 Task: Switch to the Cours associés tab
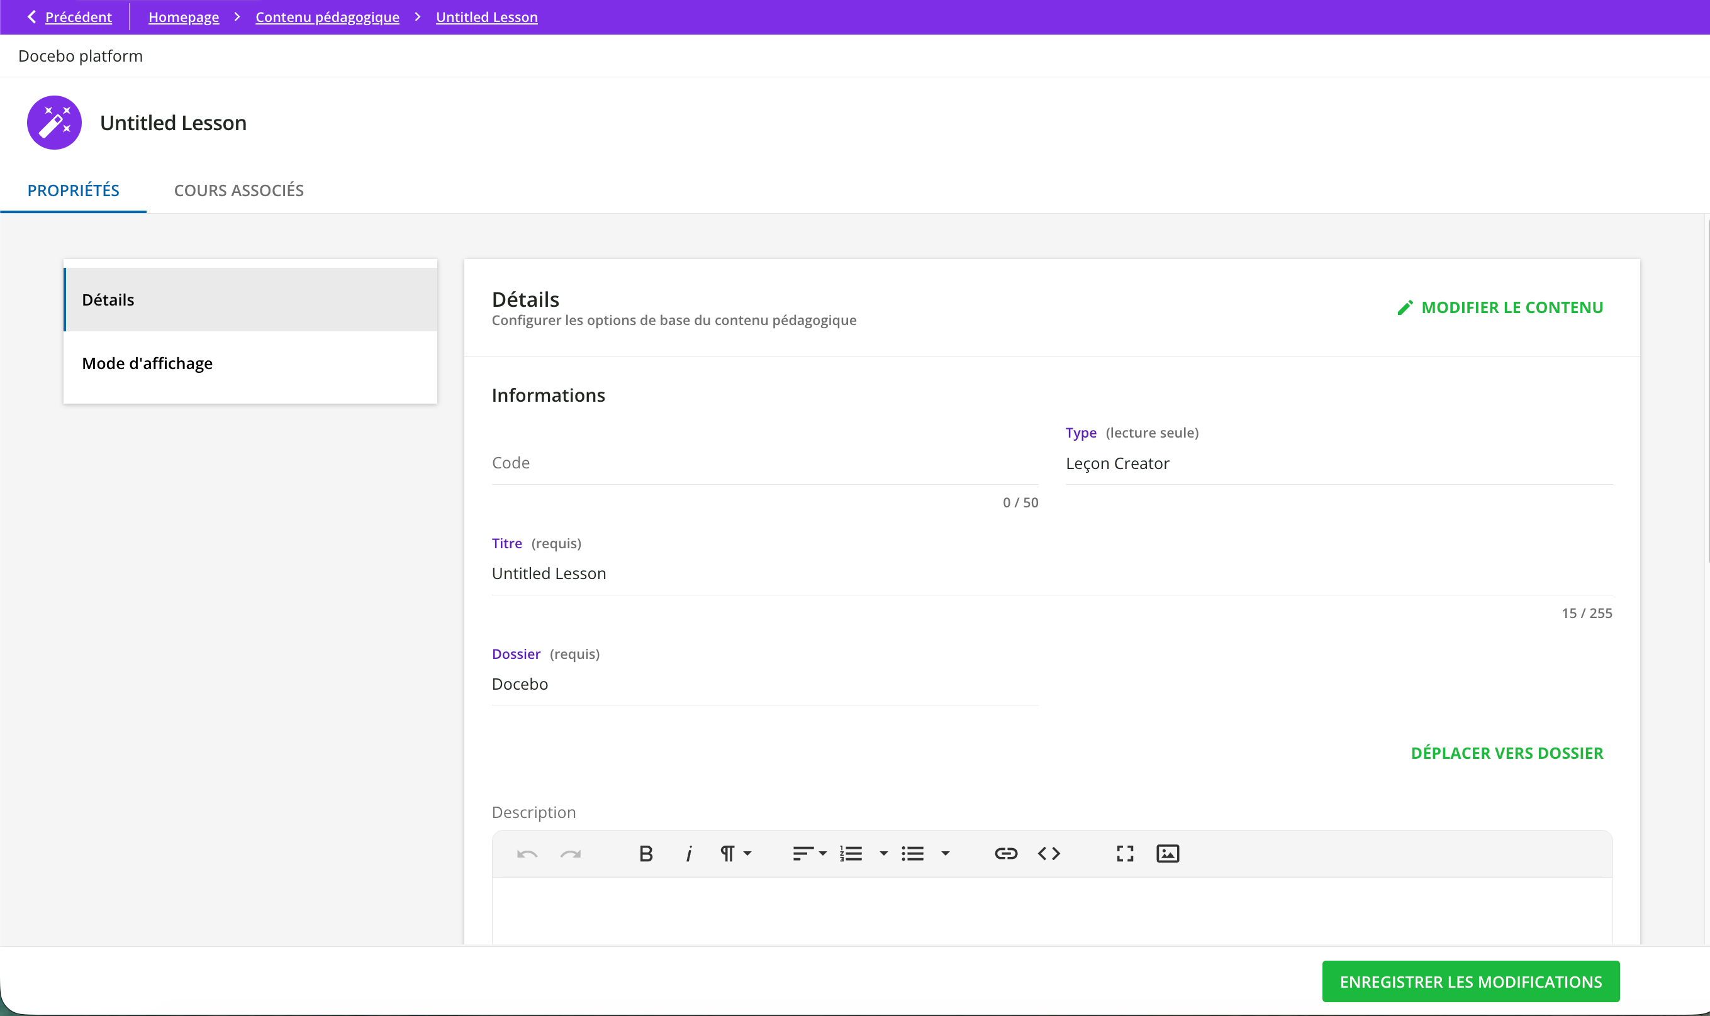[x=238, y=190]
